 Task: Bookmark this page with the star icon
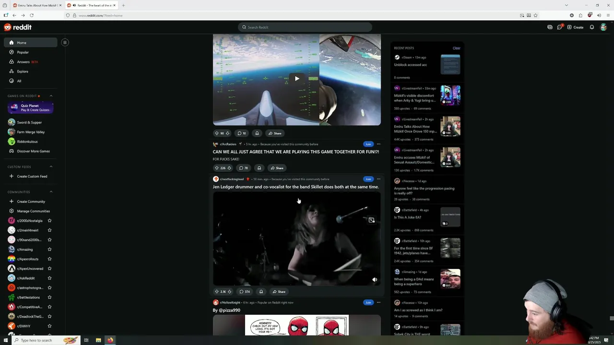point(535,15)
